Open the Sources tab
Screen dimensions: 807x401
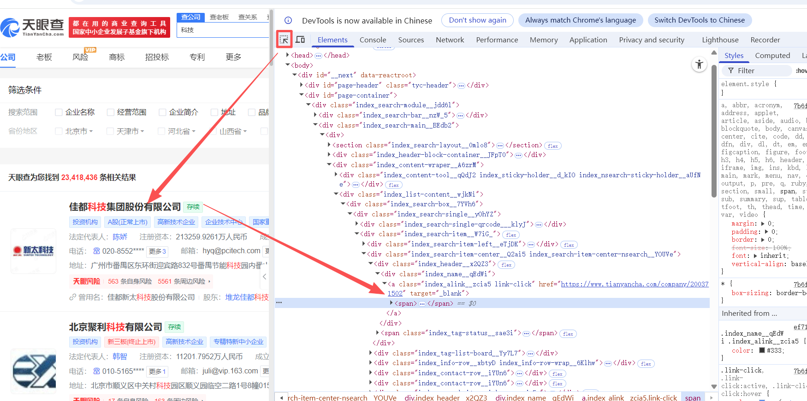411,40
